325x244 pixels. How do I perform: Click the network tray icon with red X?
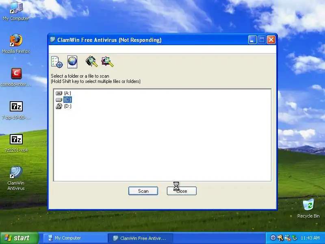[288, 238]
